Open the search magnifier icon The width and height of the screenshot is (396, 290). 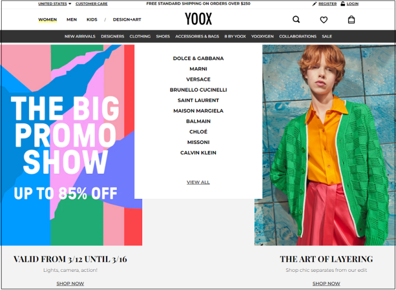click(296, 19)
